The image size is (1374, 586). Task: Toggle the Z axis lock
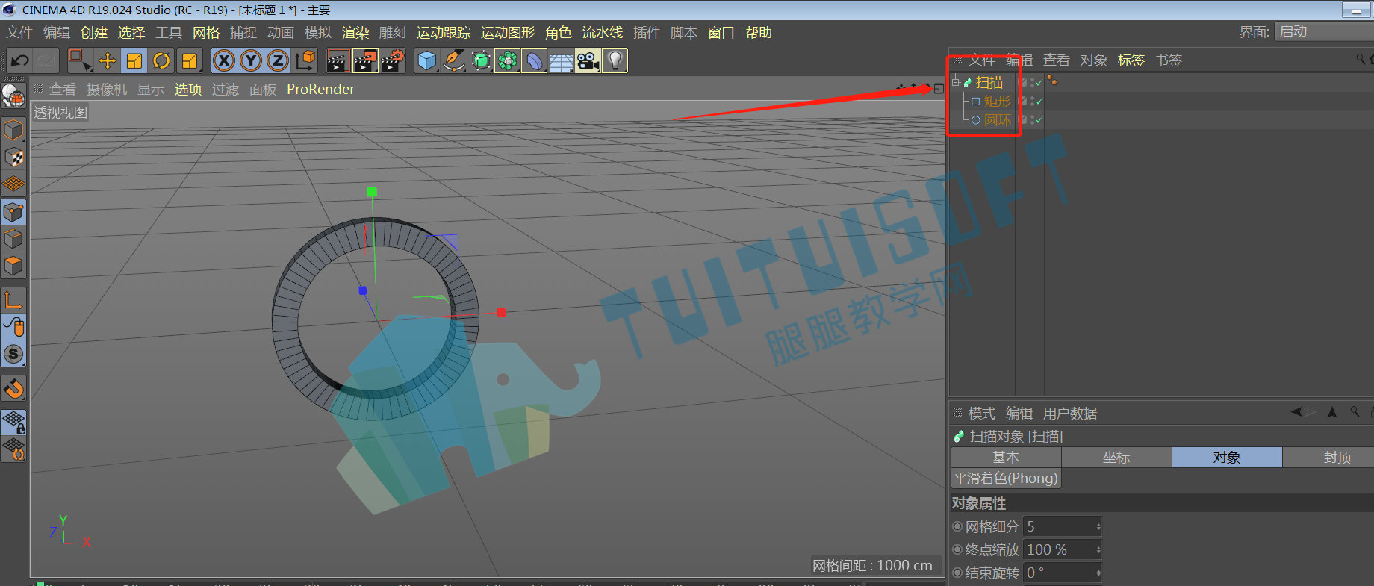278,61
